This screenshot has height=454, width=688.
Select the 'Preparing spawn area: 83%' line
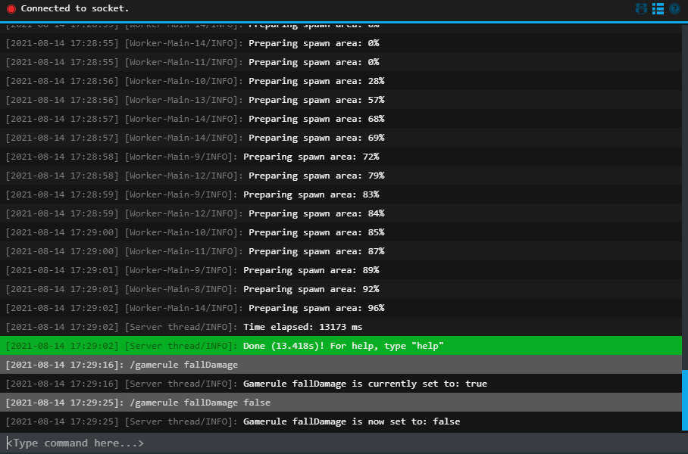(341, 194)
